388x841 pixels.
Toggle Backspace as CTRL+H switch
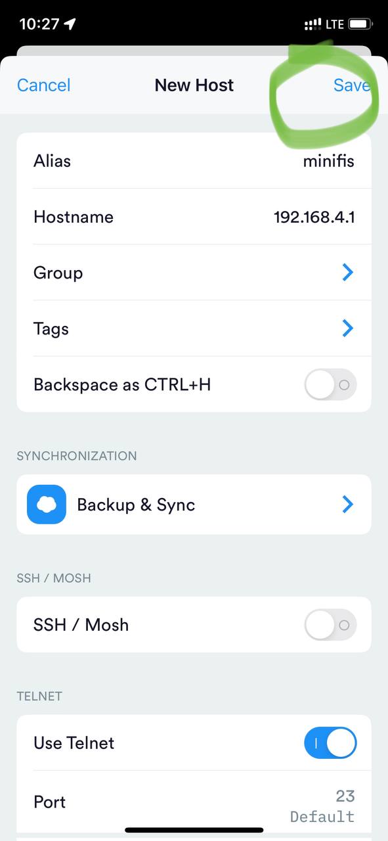(330, 384)
